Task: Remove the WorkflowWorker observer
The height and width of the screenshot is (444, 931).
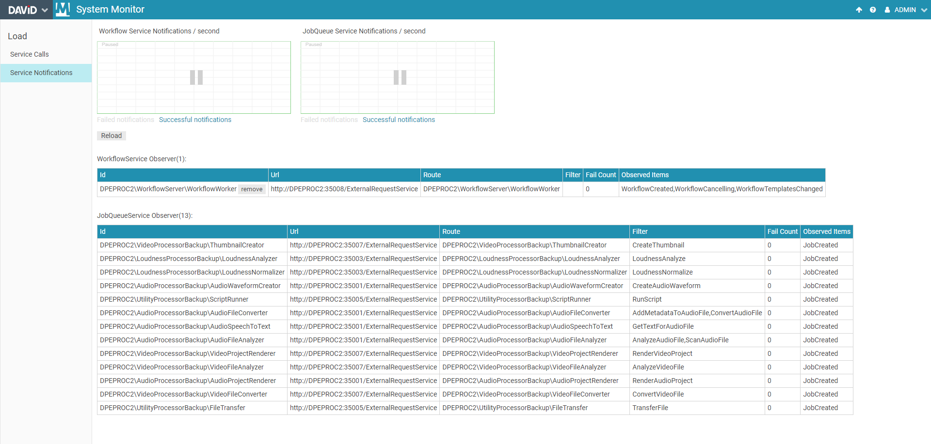Action: point(252,189)
